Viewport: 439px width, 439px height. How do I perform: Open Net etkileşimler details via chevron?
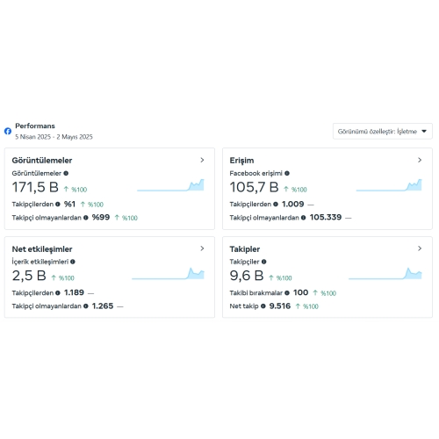202,248
